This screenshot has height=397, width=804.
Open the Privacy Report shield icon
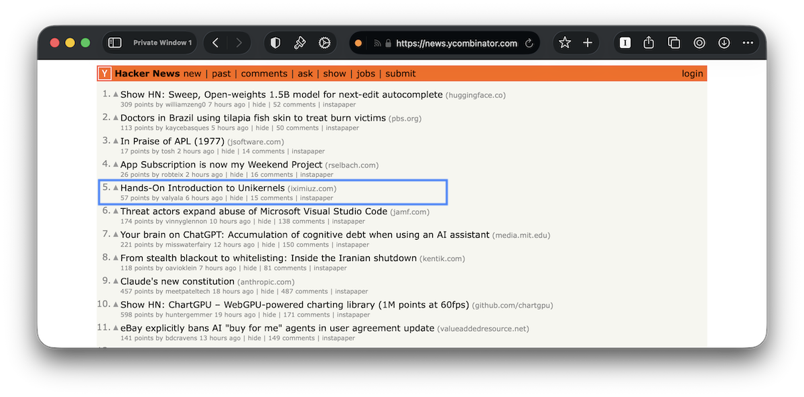[x=275, y=42]
